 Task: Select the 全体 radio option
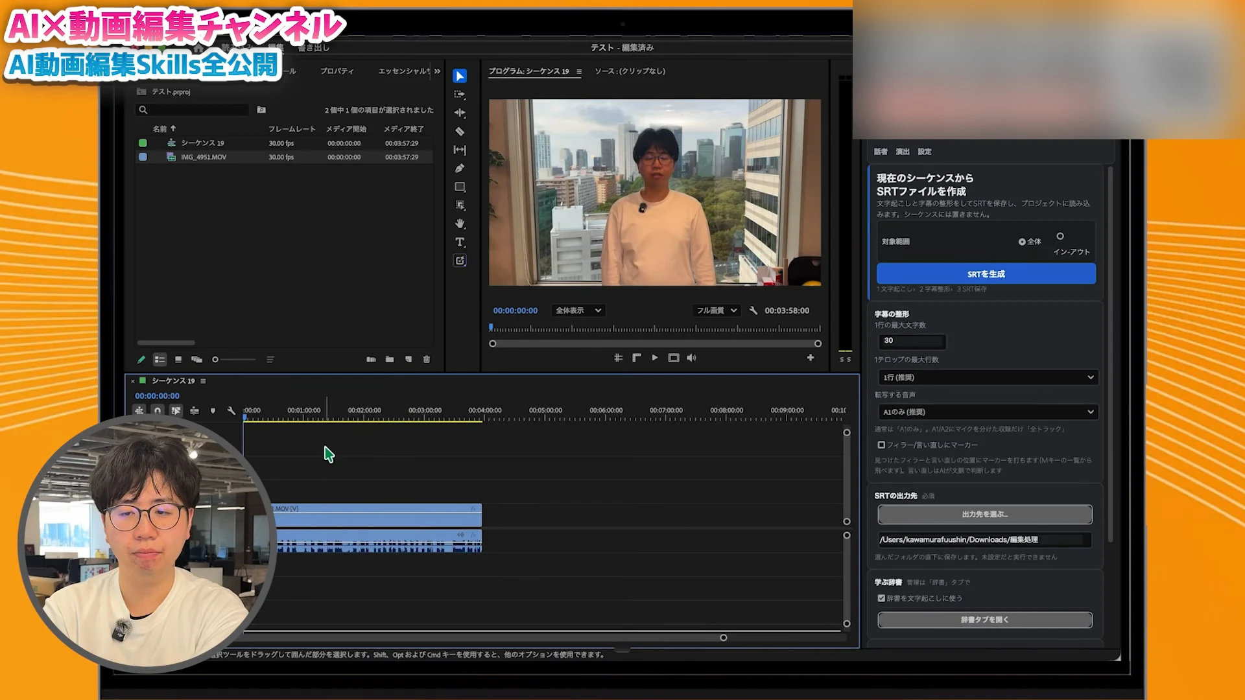(x=1022, y=242)
